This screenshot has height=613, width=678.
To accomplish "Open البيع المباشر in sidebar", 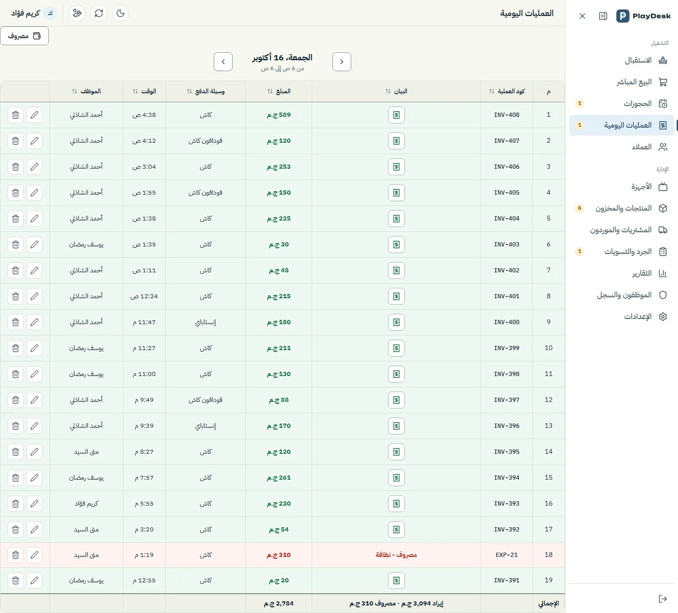I will click(621, 82).
